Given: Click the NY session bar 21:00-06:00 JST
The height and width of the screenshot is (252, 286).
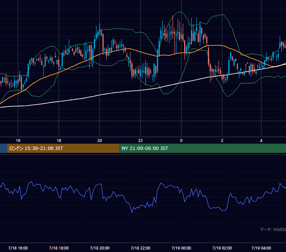Looking at the screenshot, I should [x=202, y=148].
